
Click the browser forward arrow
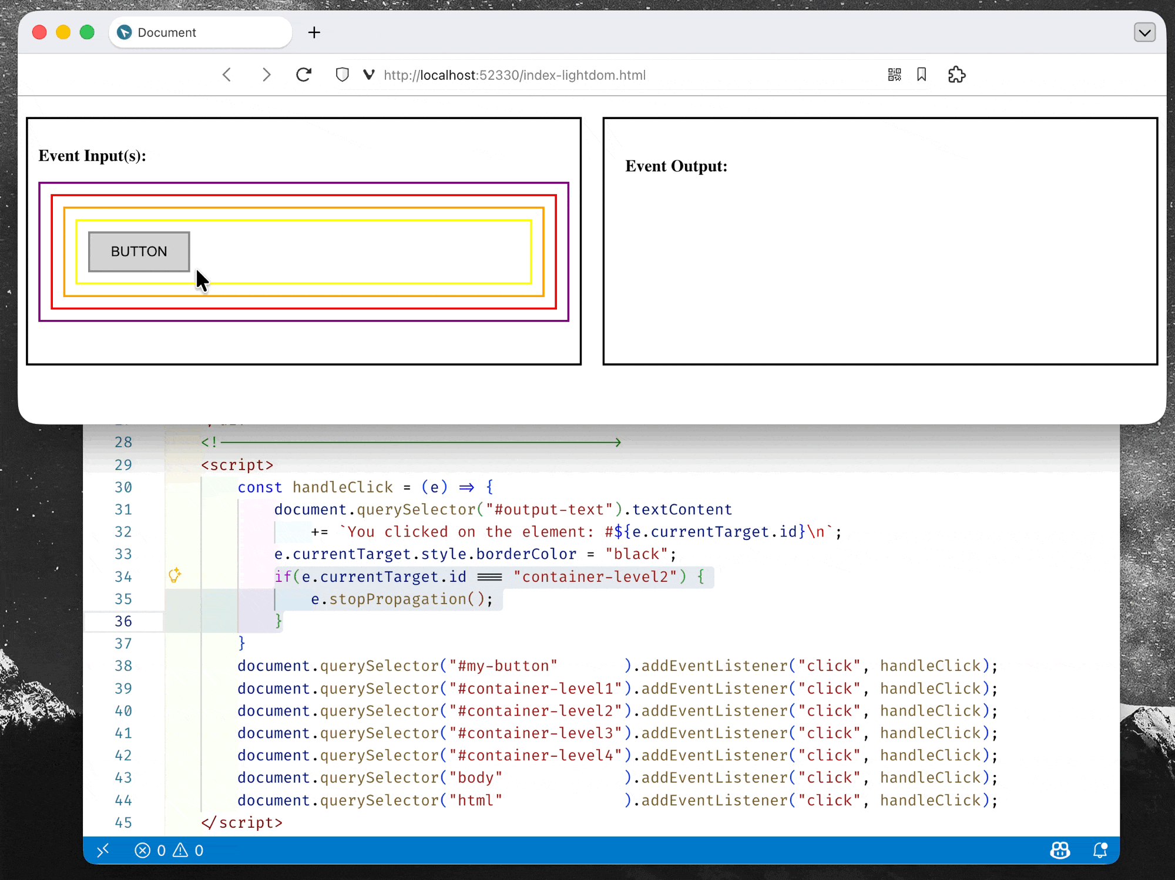click(x=266, y=75)
